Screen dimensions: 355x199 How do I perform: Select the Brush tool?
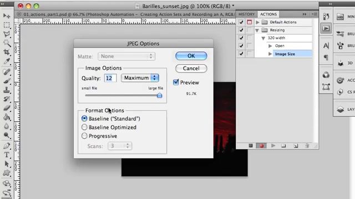[x=7, y=81]
